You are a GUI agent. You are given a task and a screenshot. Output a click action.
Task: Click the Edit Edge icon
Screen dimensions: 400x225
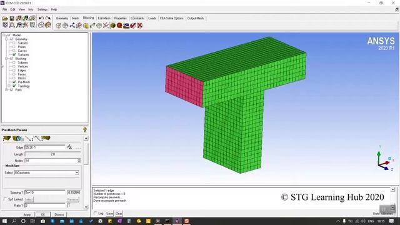106,26
